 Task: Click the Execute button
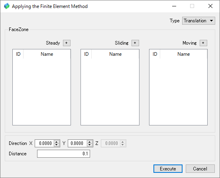point(168,168)
